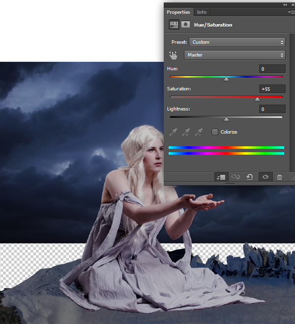The image size is (295, 324).
Task: Click the view previous state icon
Action: (x=236, y=177)
